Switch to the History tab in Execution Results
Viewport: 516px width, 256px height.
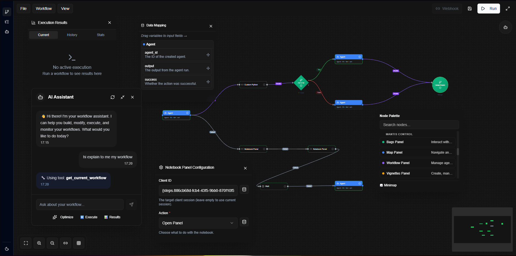[72, 35]
